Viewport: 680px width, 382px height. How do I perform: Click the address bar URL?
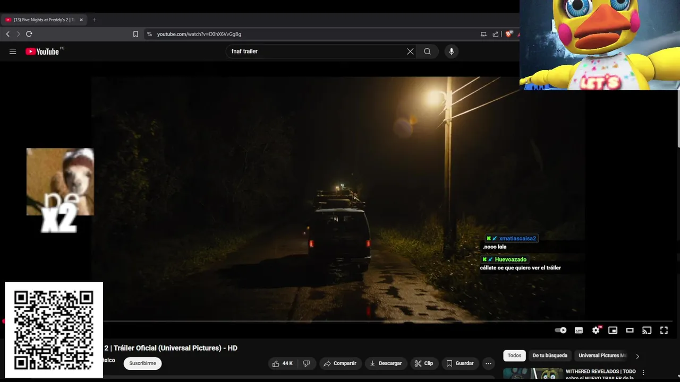[x=199, y=34]
